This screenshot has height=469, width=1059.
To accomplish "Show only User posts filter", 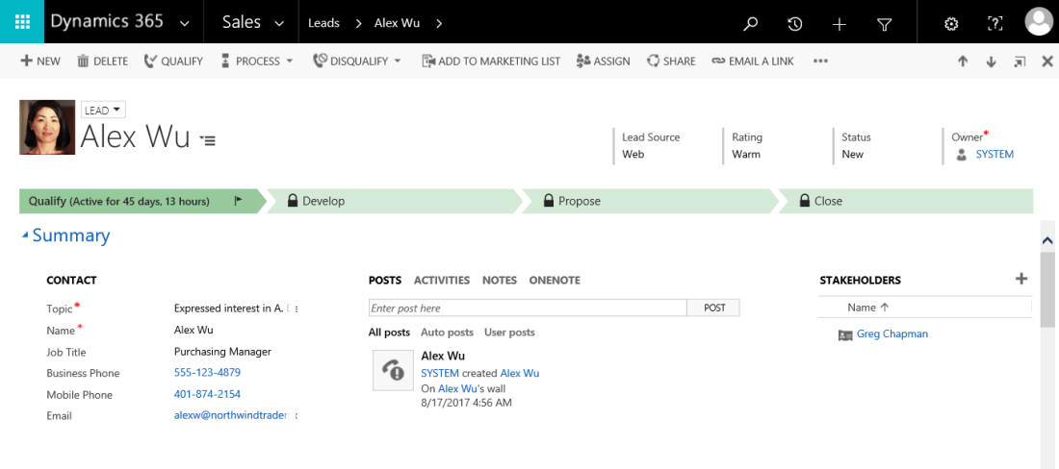I will 509,333.
